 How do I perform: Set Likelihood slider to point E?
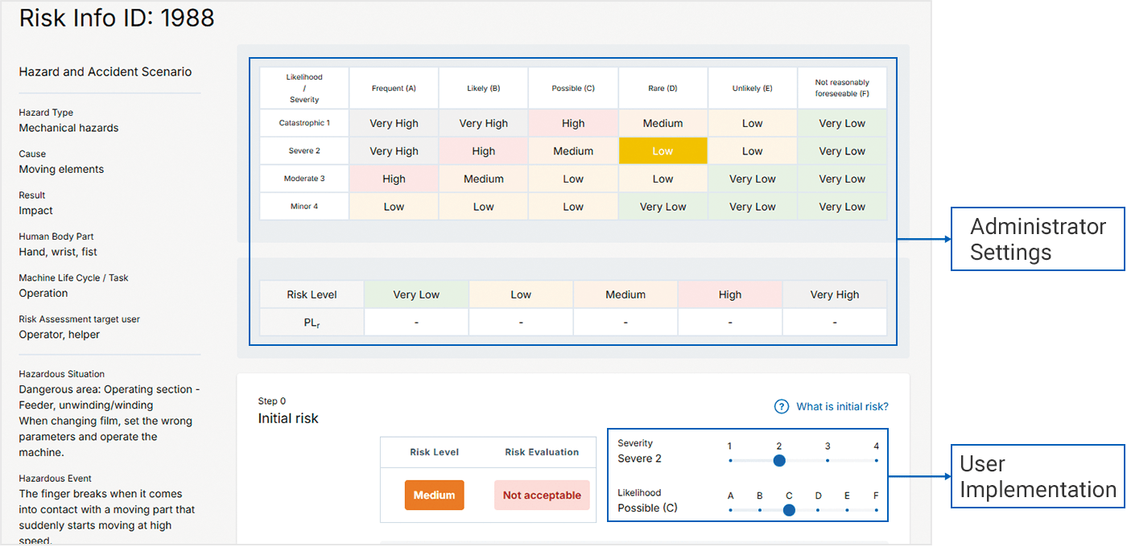[x=847, y=510]
